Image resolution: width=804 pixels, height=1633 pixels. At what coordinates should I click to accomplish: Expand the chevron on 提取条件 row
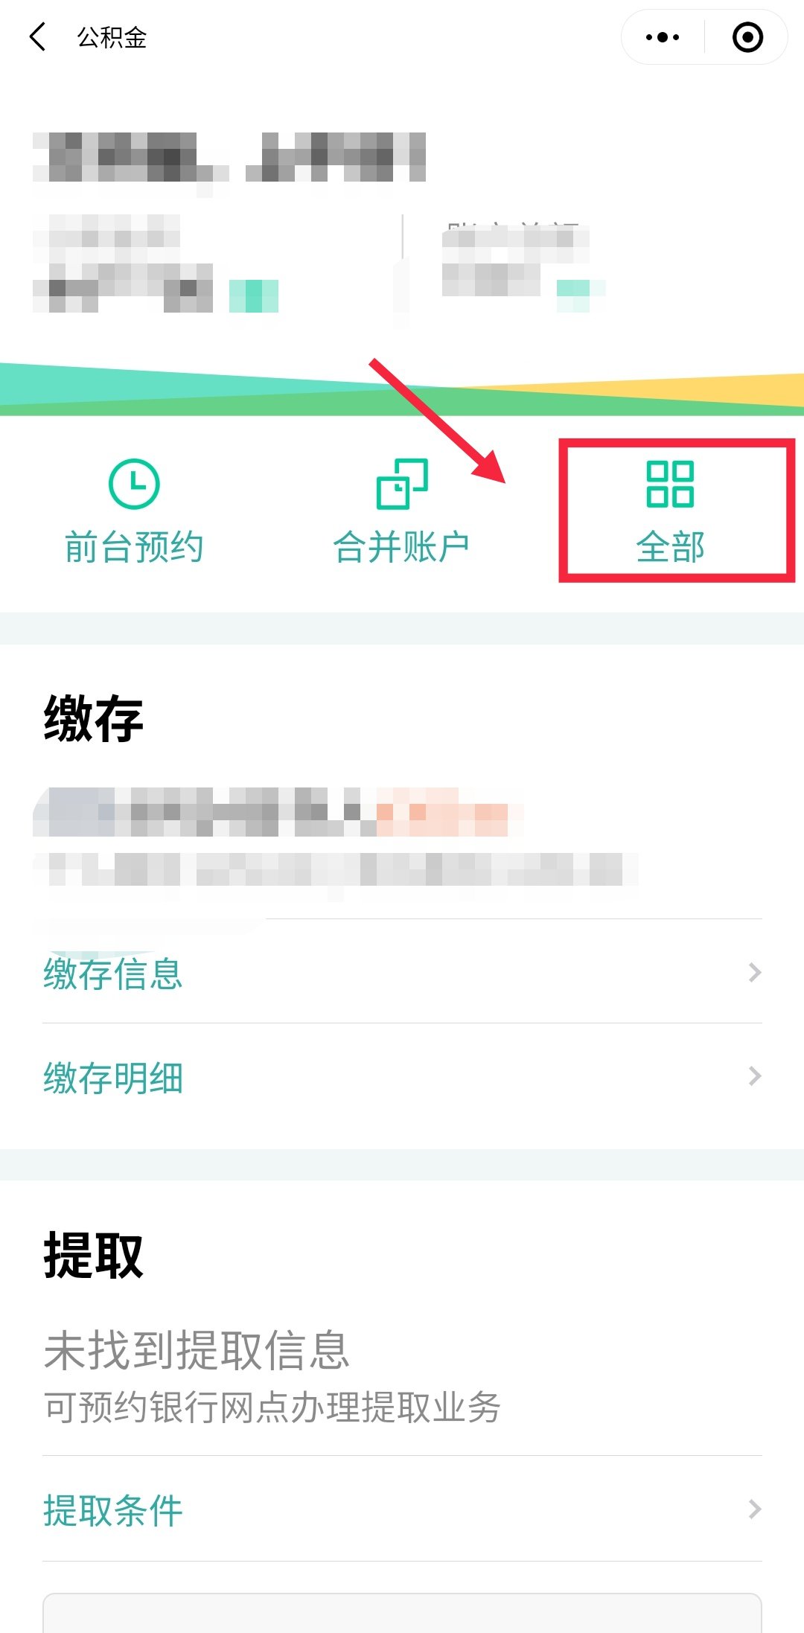[x=755, y=1509]
